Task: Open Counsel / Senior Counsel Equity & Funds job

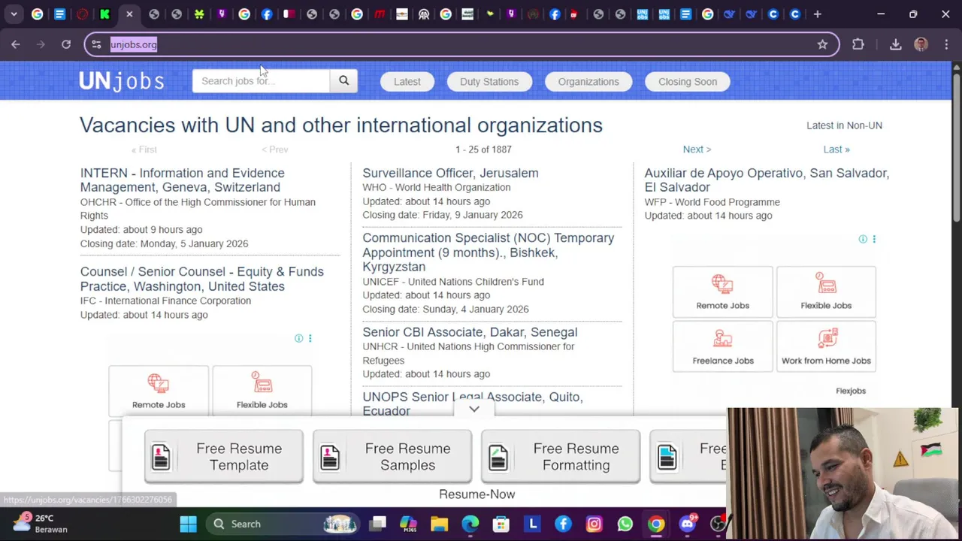Action: tap(202, 279)
